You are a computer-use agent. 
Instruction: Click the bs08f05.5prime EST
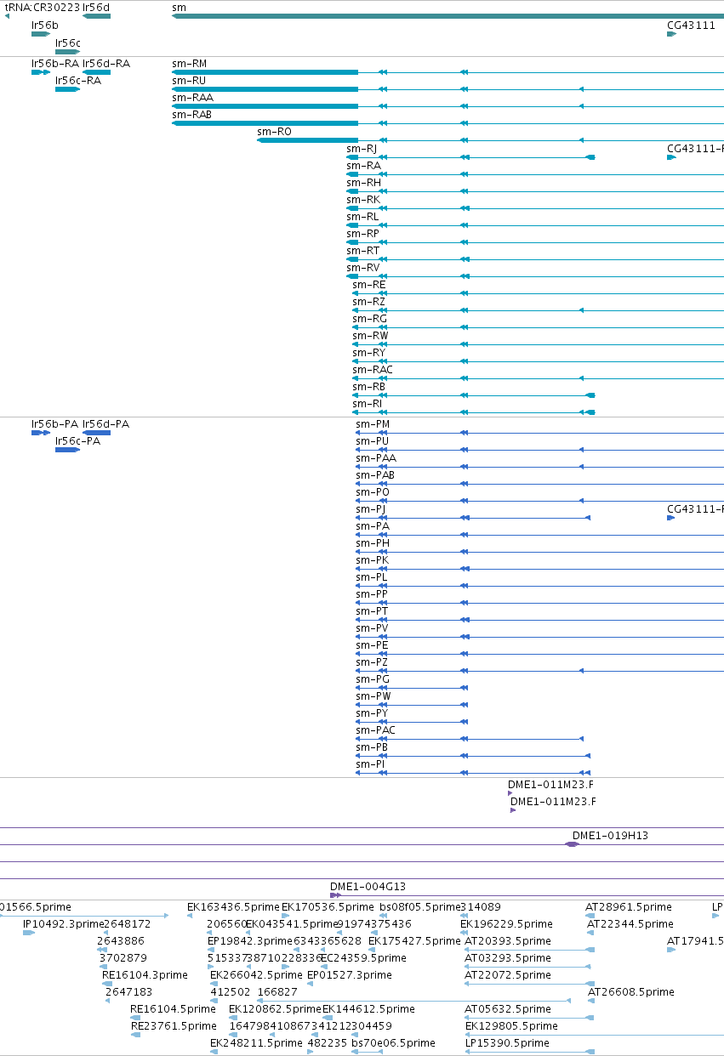coord(419,907)
